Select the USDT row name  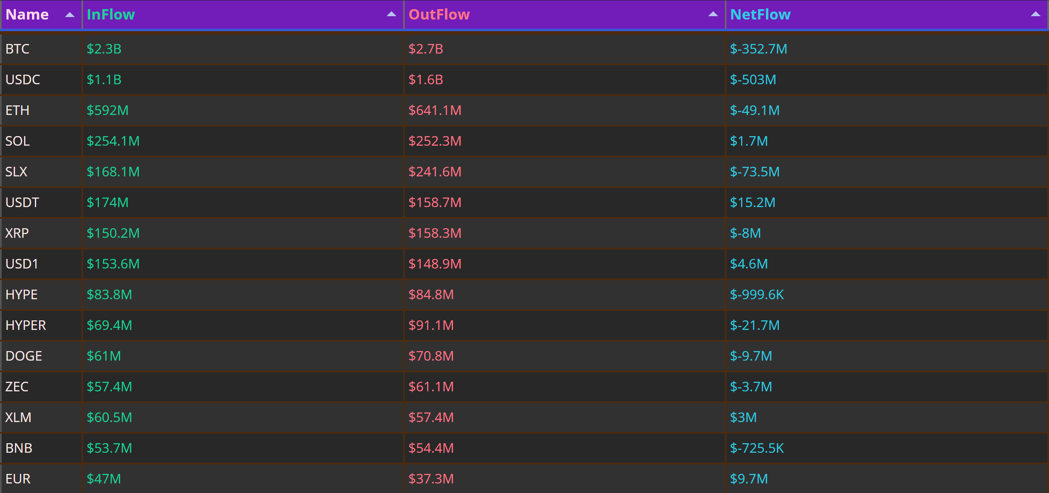[x=22, y=203]
